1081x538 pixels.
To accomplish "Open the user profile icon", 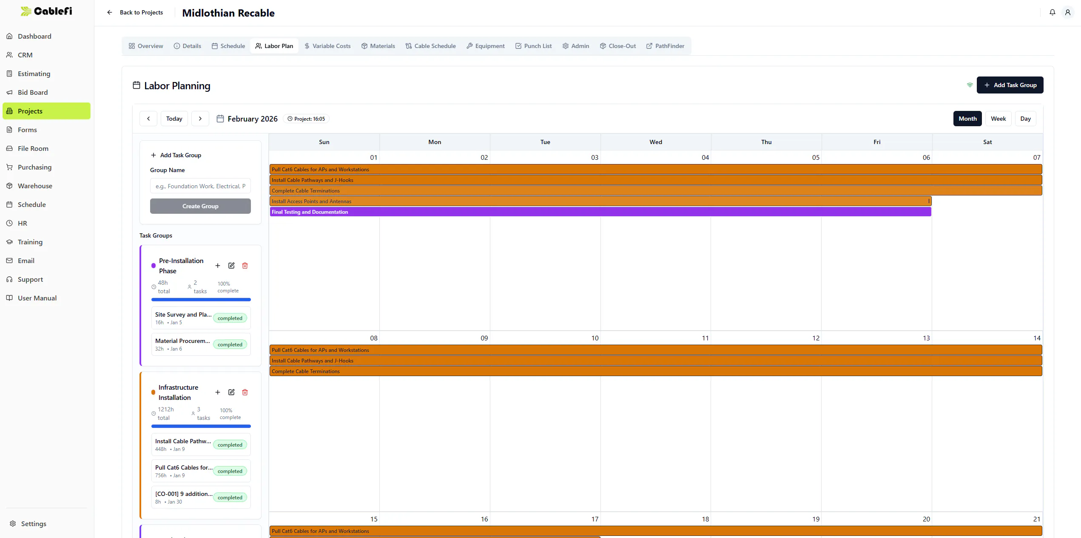I will tap(1067, 12).
